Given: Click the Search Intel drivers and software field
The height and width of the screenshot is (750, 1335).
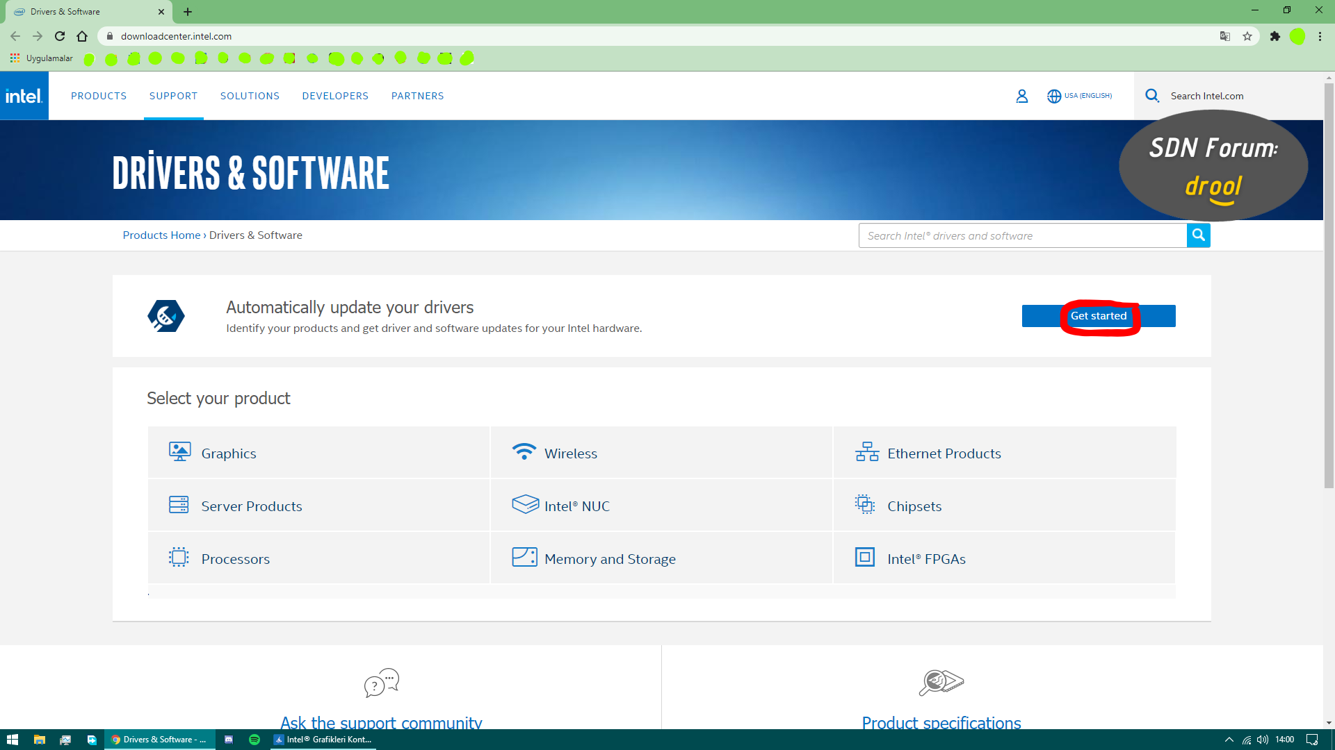Looking at the screenshot, I should pyautogui.click(x=1022, y=235).
